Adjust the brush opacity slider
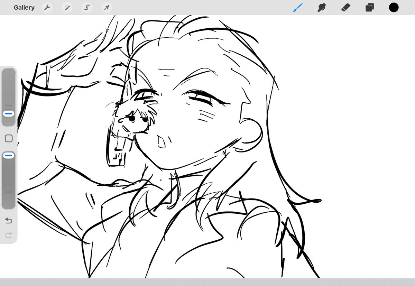415x286 pixels. point(9,180)
